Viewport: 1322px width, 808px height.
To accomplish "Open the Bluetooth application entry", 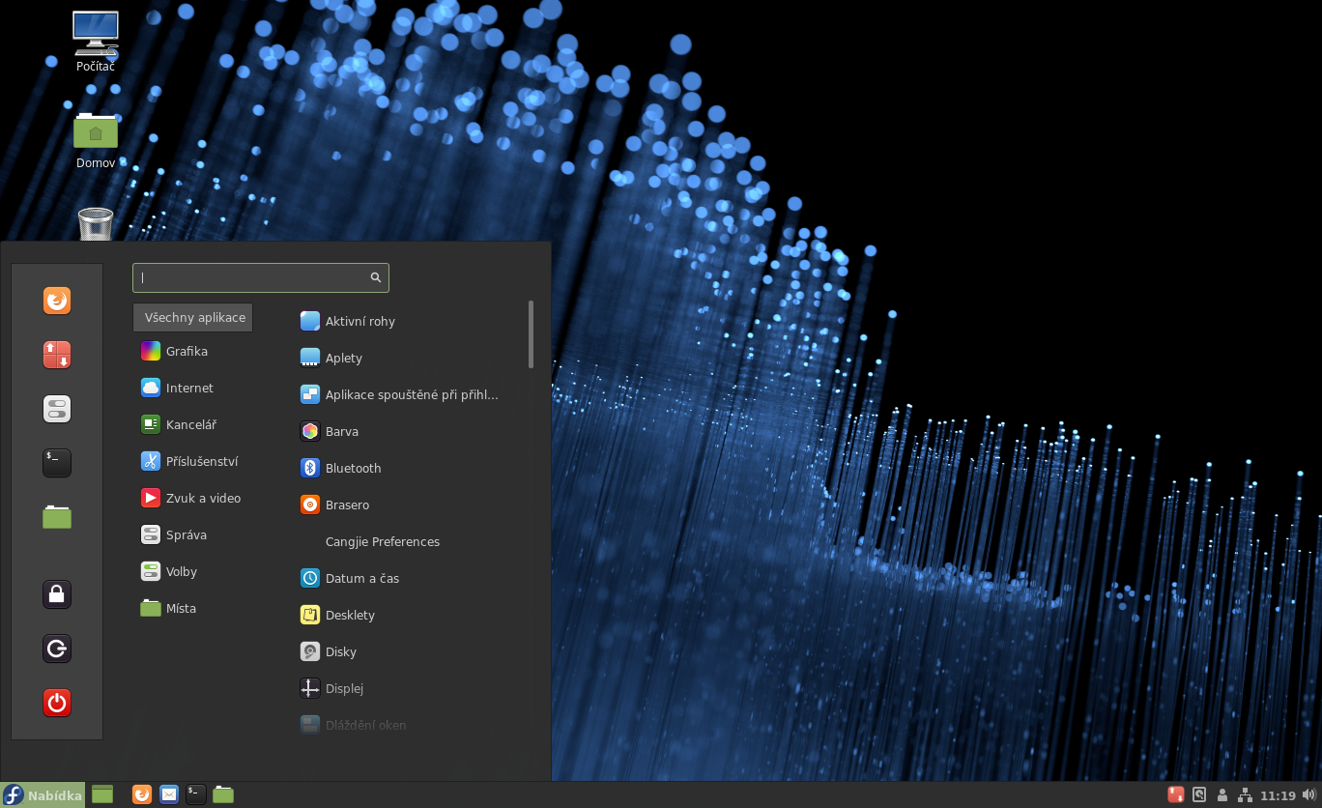I will pos(353,469).
